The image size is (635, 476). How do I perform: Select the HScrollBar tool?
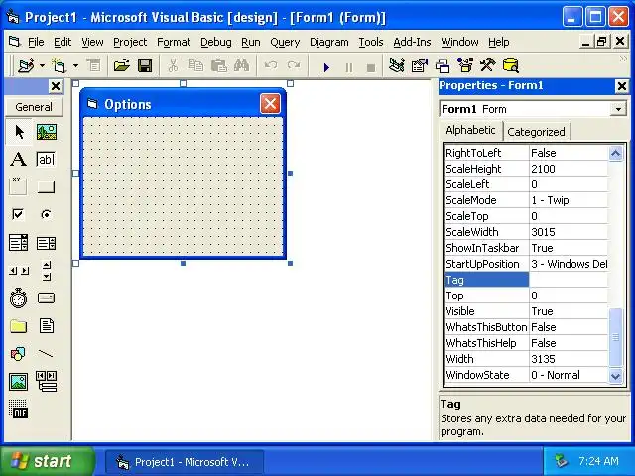click(x=19, y=271)
